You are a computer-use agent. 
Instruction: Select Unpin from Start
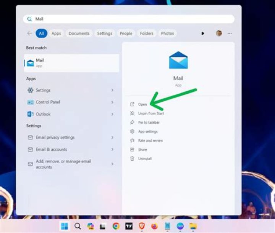[x=150, y=113]
